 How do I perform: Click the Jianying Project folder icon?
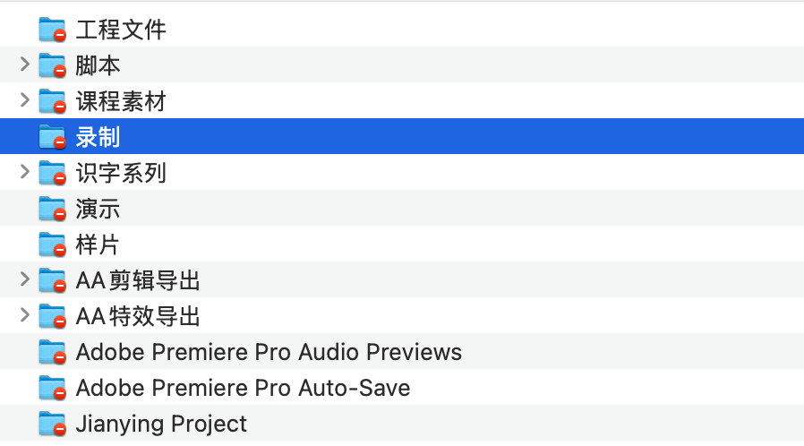(x=52, y=424)
